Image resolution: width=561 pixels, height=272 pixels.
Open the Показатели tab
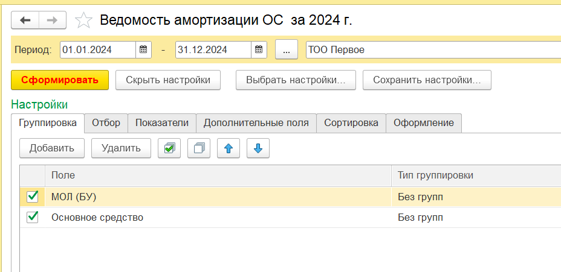coord(161,123)
